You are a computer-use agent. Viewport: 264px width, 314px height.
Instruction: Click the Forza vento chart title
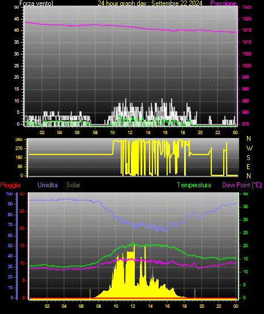(36, 3)
